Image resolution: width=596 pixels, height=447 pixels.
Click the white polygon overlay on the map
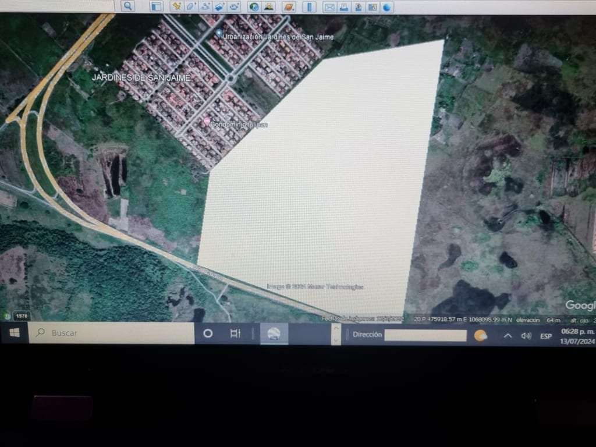coord(320,182)
